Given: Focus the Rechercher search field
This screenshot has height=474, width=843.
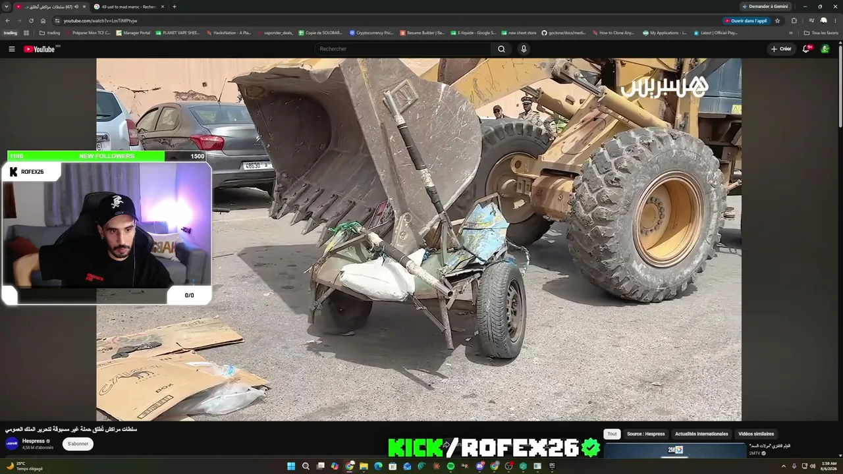Looking at the screenshot, I should pos(403,49).
